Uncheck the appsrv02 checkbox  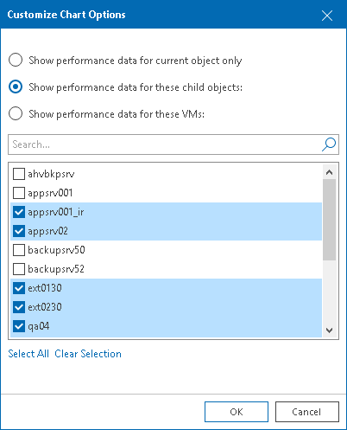coord(19,231)
